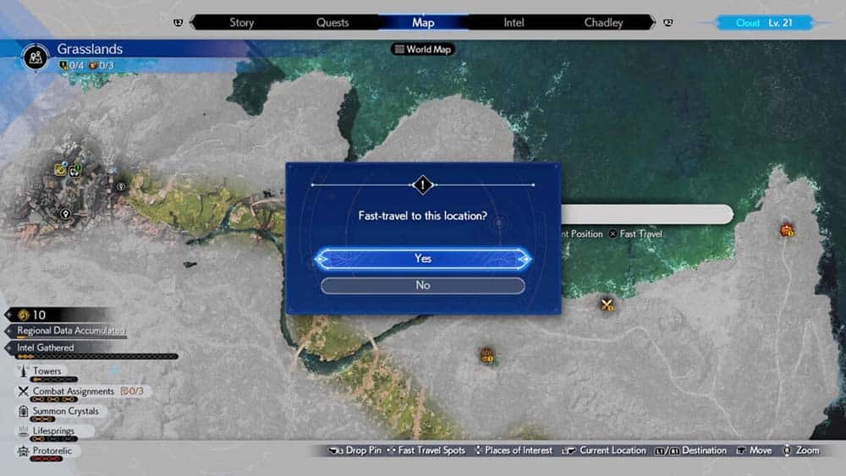Select the crossed-swords combat marker on map
The image size is (846, 476).
click(x=607, y=304)
